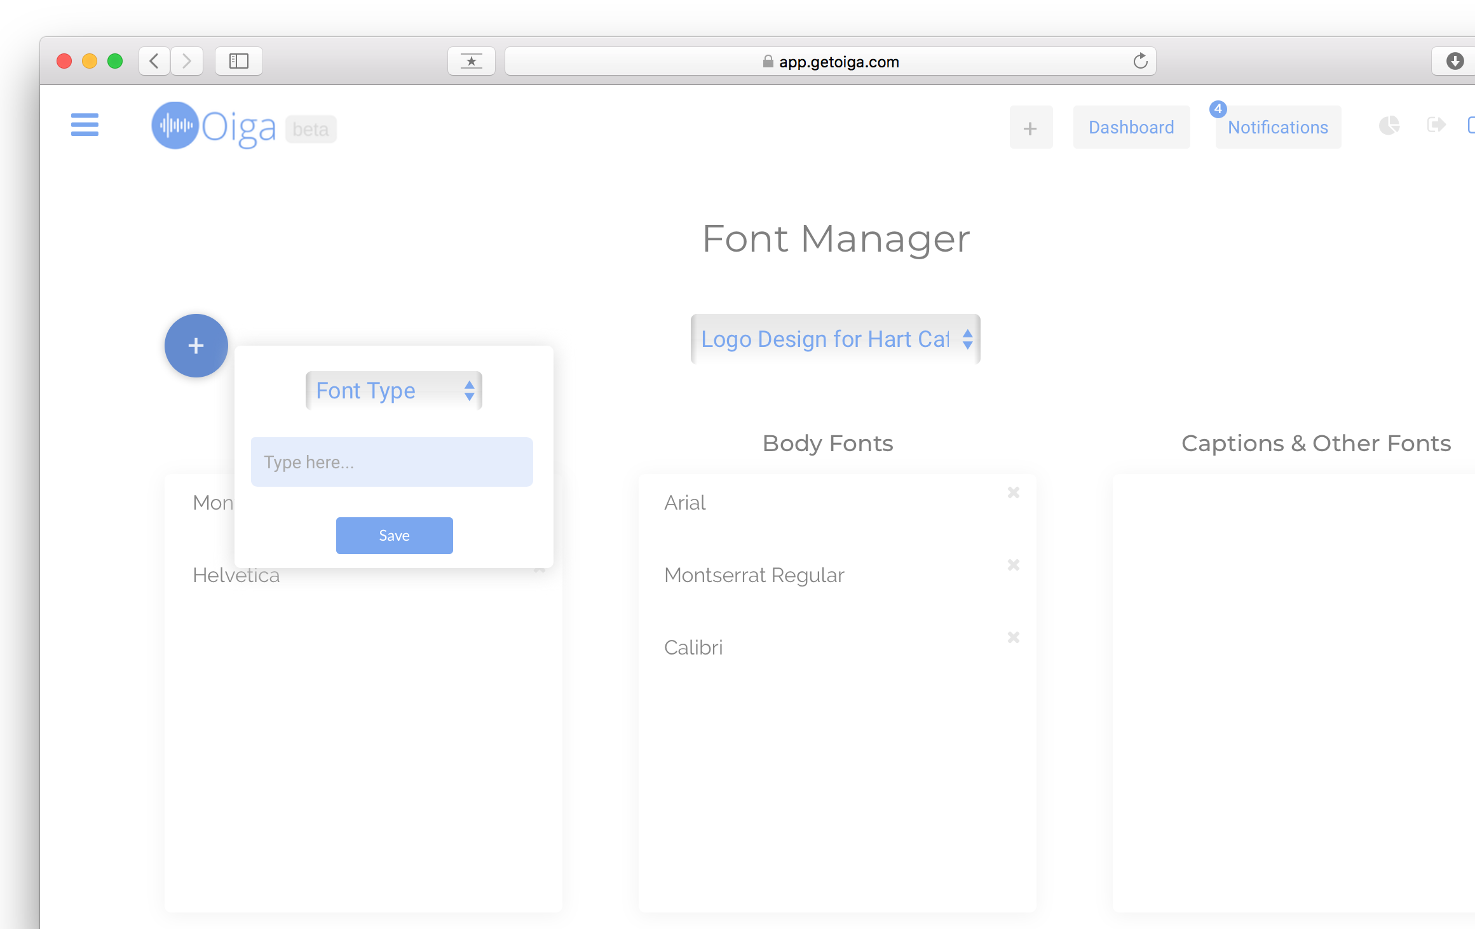The height and width of the screenshot is (929, 1475).
Task: Click the sign-out arrow icon
Action: pos(1436,125)
